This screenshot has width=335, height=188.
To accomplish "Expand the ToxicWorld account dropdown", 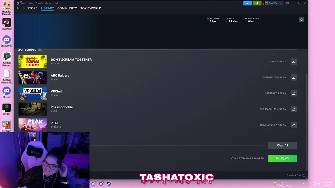I will [275, 3].
